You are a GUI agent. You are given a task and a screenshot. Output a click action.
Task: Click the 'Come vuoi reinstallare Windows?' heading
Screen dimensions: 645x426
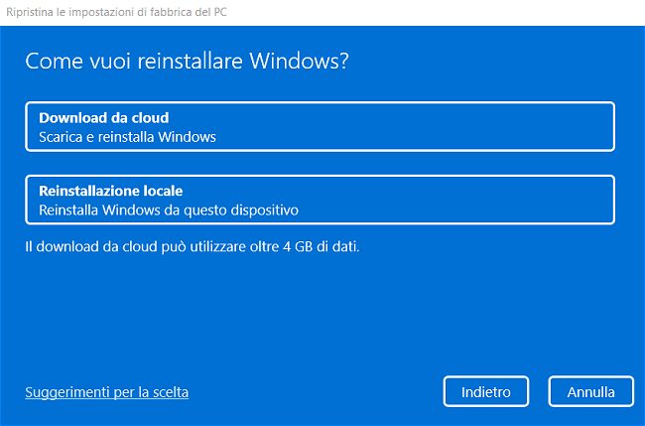tap(188, 61)
